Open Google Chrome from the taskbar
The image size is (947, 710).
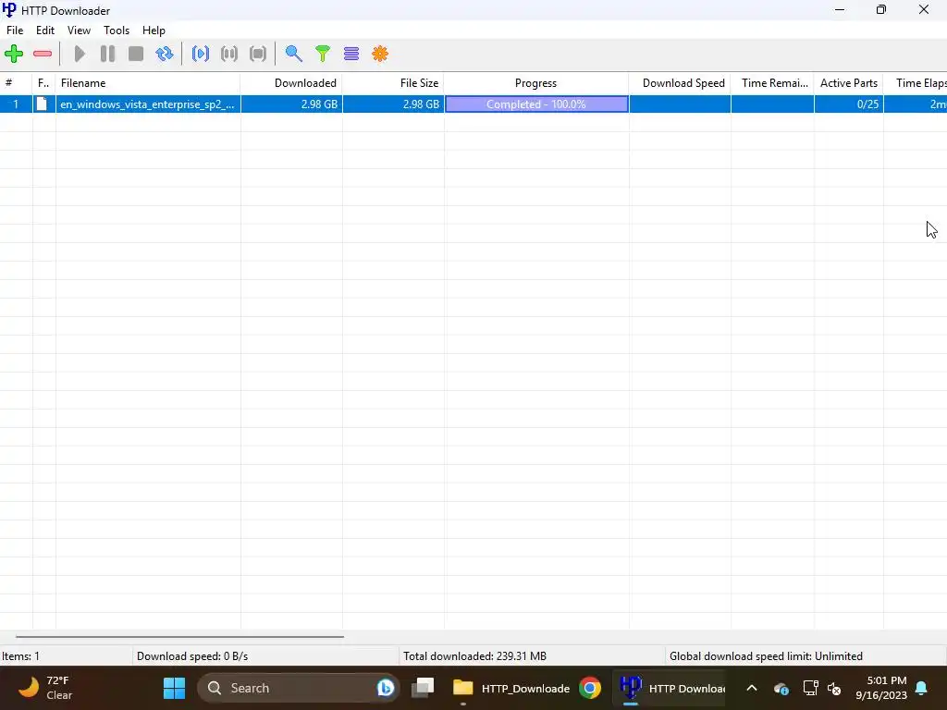[590, 688]
